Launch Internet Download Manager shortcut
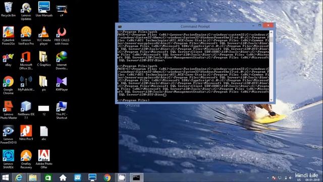This screenshot has width=323, height=182. point(62,61)
